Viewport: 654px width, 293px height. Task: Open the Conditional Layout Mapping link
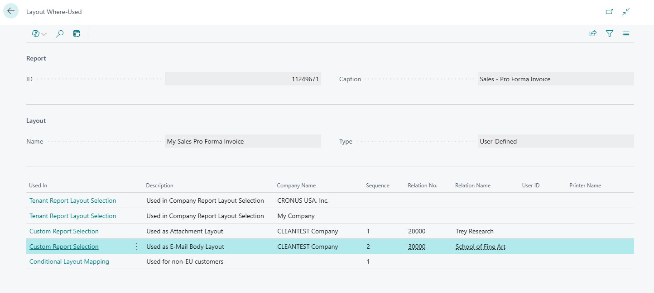(69, 261)
